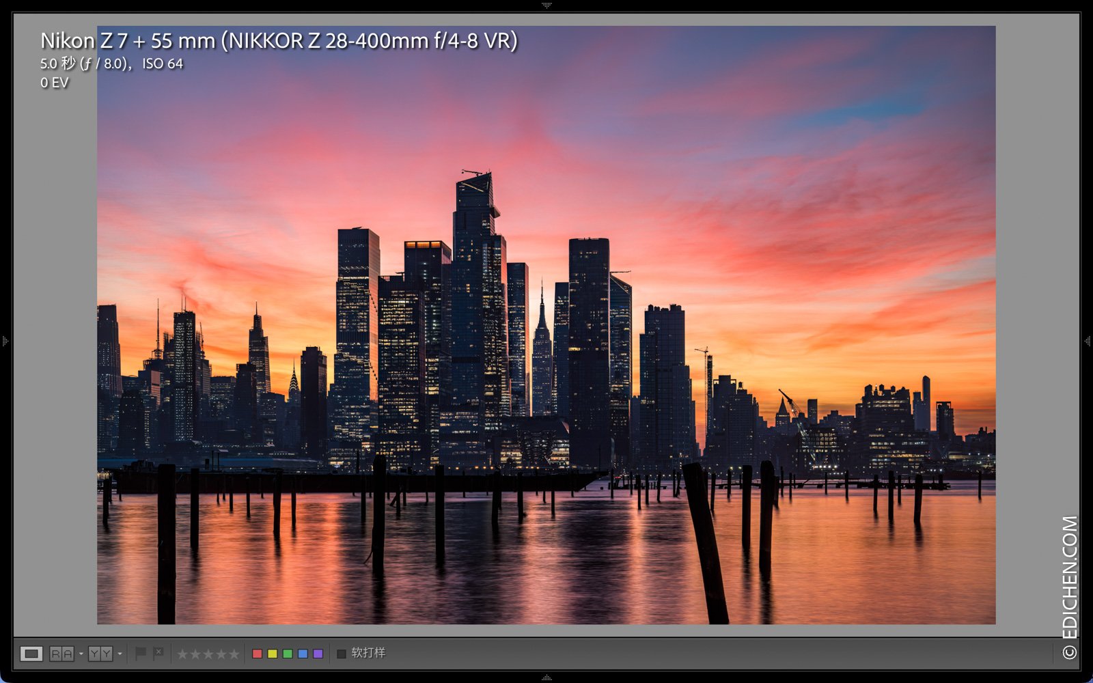The width and height of the screenshot is (1093, 683).
Task: Show the bottom filmstrip panel via arrow
Action: (x=546, y=678)
